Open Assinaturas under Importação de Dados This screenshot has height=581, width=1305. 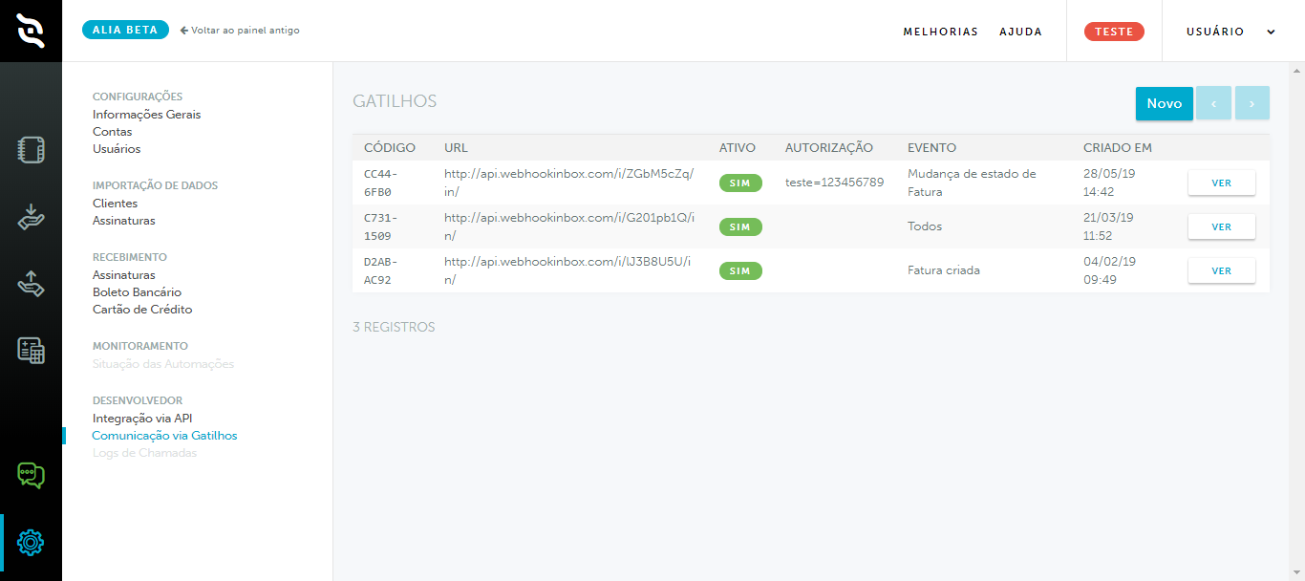123,221
